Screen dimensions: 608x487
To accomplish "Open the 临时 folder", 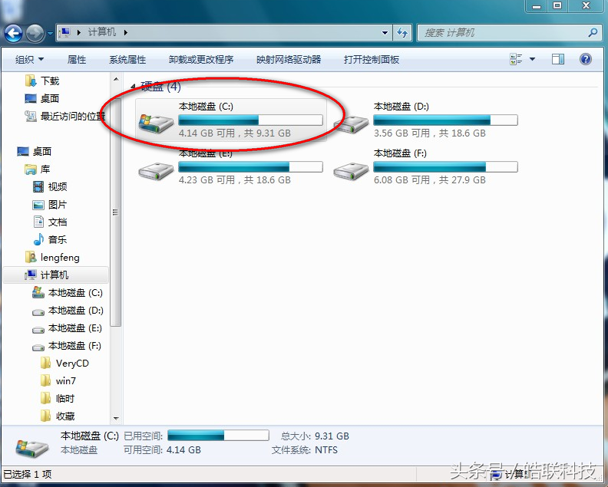I will click(57, 399).
